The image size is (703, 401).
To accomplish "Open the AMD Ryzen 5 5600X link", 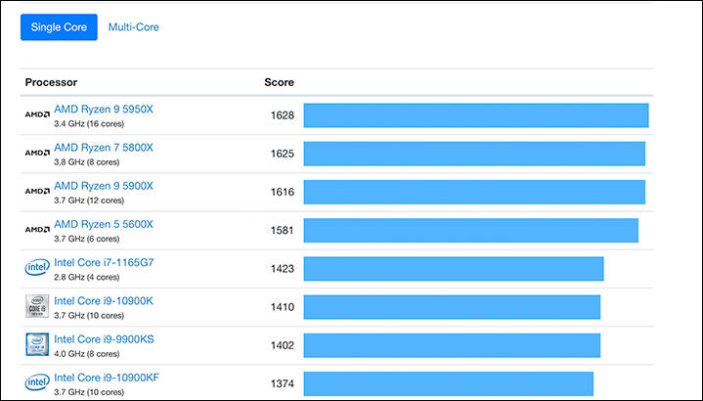I will click(x=104, y=224).
